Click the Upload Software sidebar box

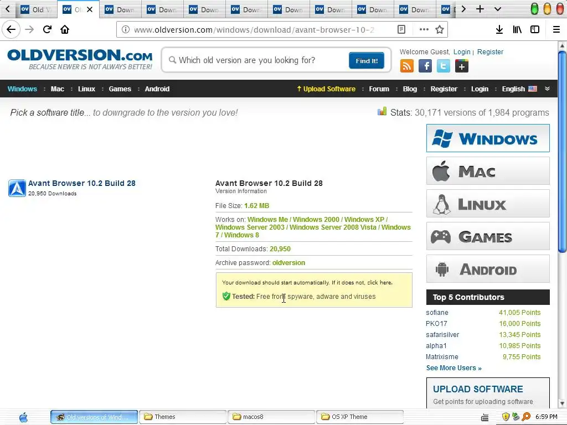click(488, 393)
